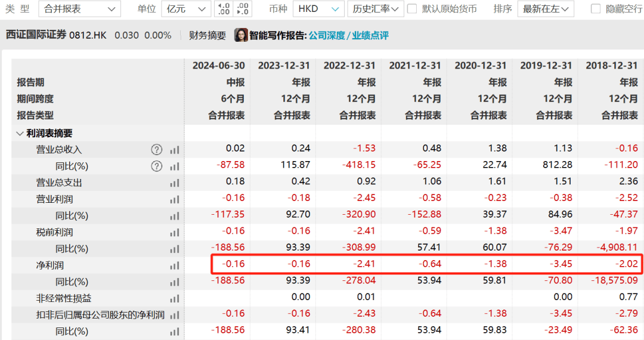This screenshot has width=644, height=340.
Task: Open chart icon for 税前利润 同比(%) row
Action: 175,249
